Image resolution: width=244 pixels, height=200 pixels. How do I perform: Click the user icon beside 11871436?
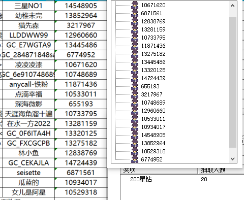click(135, 46)
